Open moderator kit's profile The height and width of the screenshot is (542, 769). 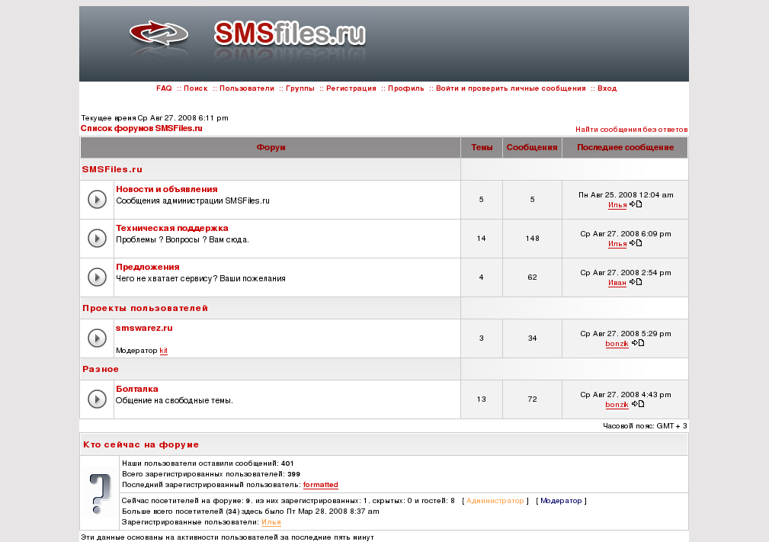point(163,351)
